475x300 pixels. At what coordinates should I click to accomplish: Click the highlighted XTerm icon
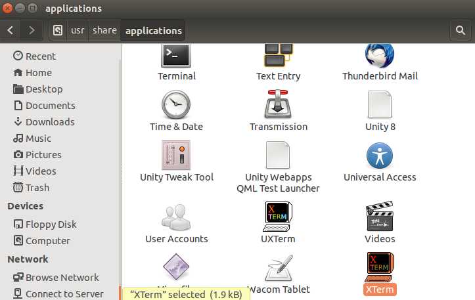[x=380, y=267]
